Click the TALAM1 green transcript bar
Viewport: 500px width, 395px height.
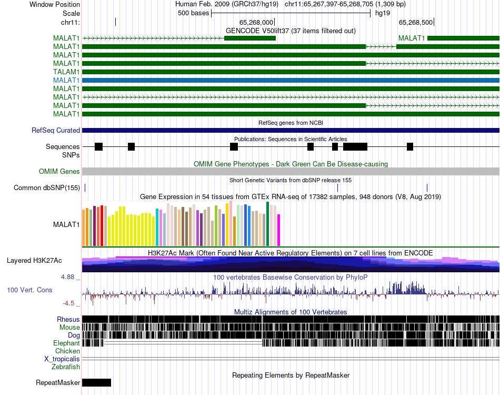click(291, 72)
